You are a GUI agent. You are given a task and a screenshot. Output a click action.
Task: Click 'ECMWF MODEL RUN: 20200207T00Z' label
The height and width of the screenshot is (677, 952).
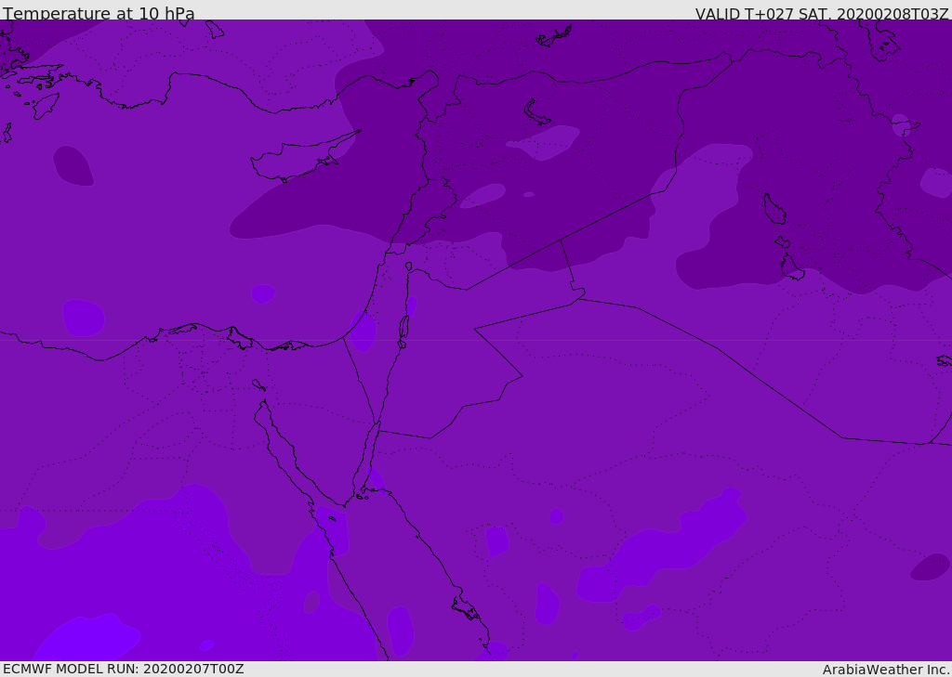pyautogui.click(x=124, y=669)
